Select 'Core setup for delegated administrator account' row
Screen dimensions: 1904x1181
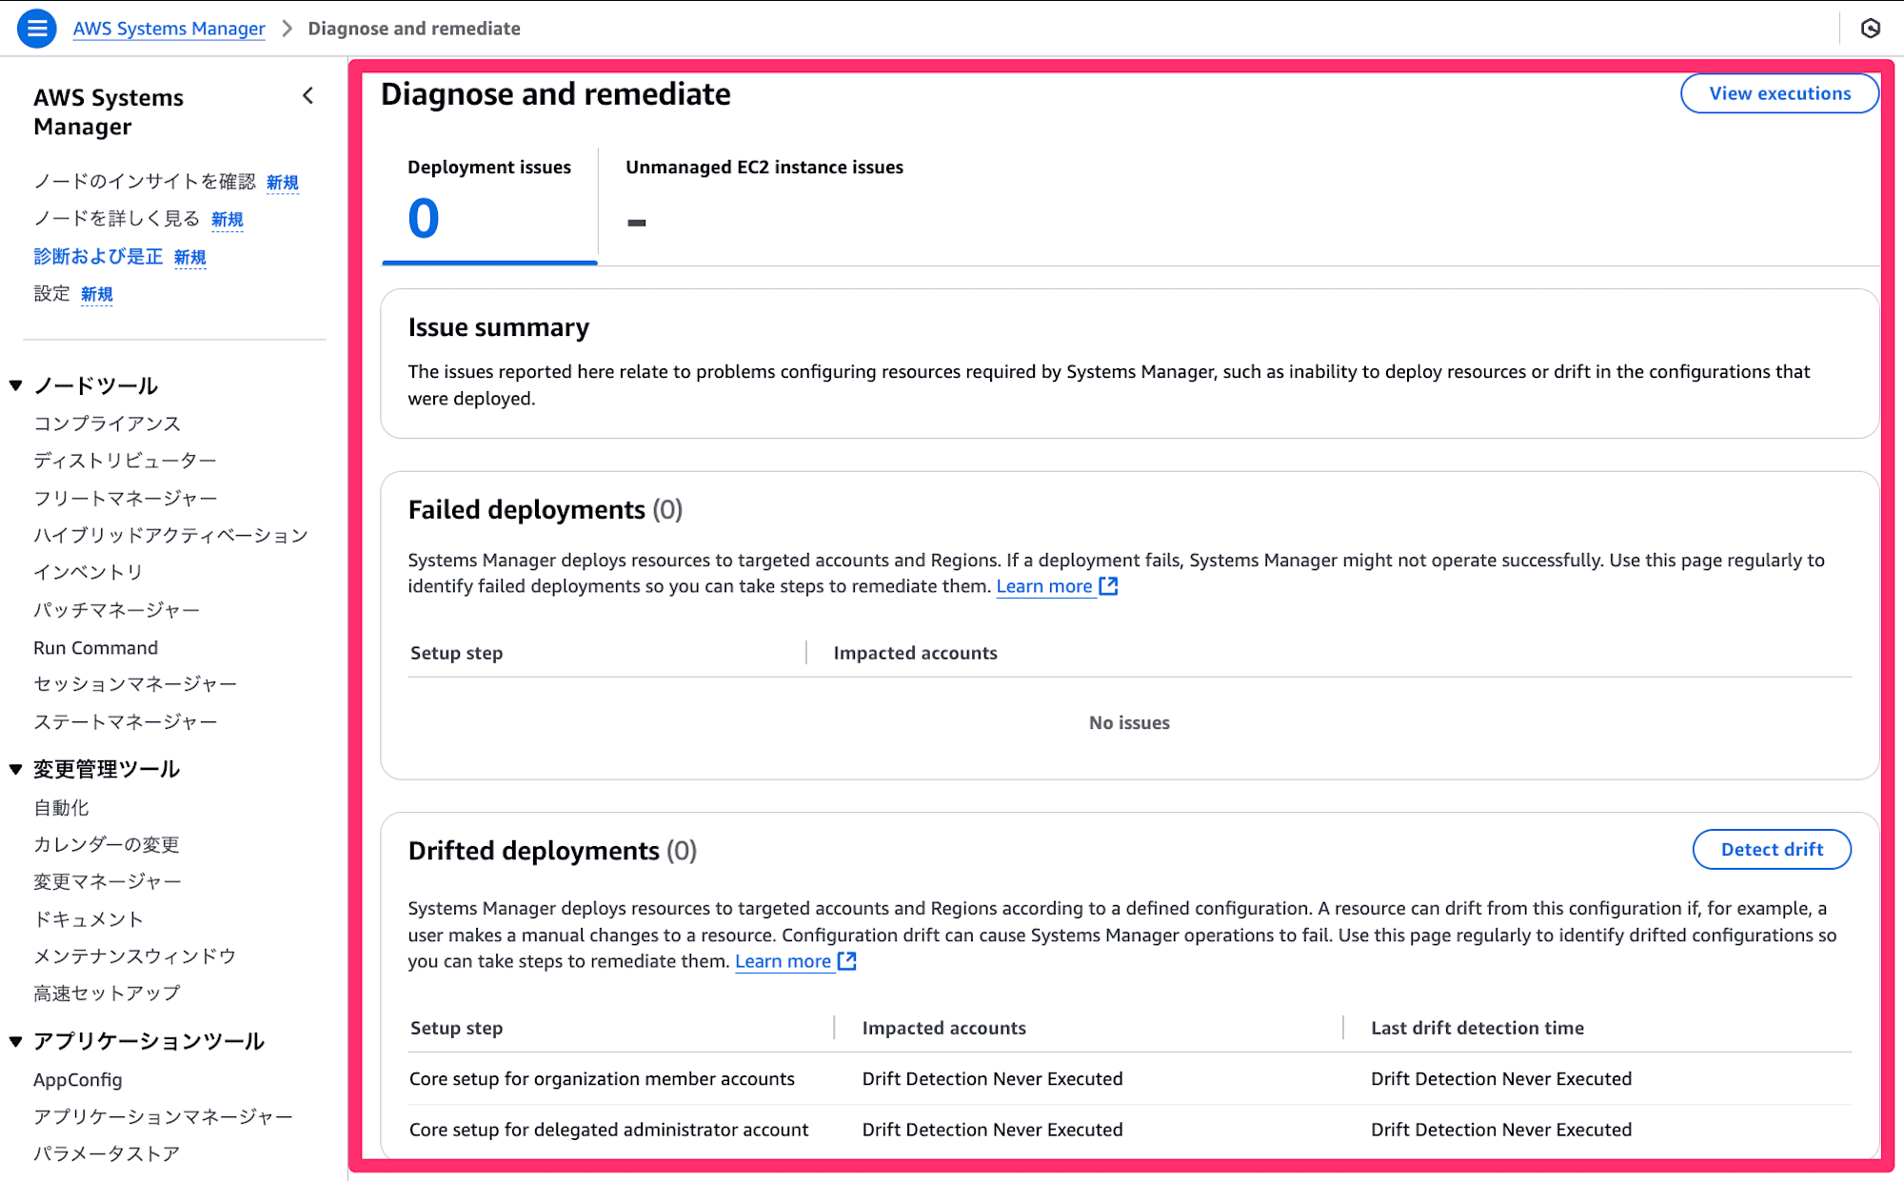click(x=1129, y=1130)
